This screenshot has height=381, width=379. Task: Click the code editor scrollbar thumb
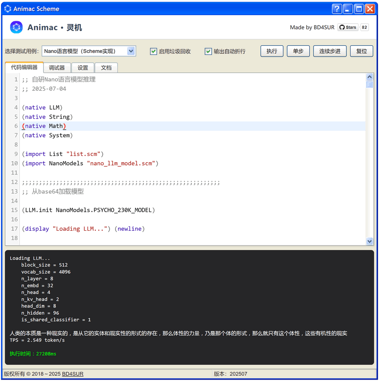coord(370,85)
